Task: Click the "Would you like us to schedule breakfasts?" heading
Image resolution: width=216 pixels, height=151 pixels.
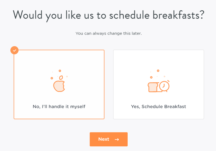Action: point(108,15)
